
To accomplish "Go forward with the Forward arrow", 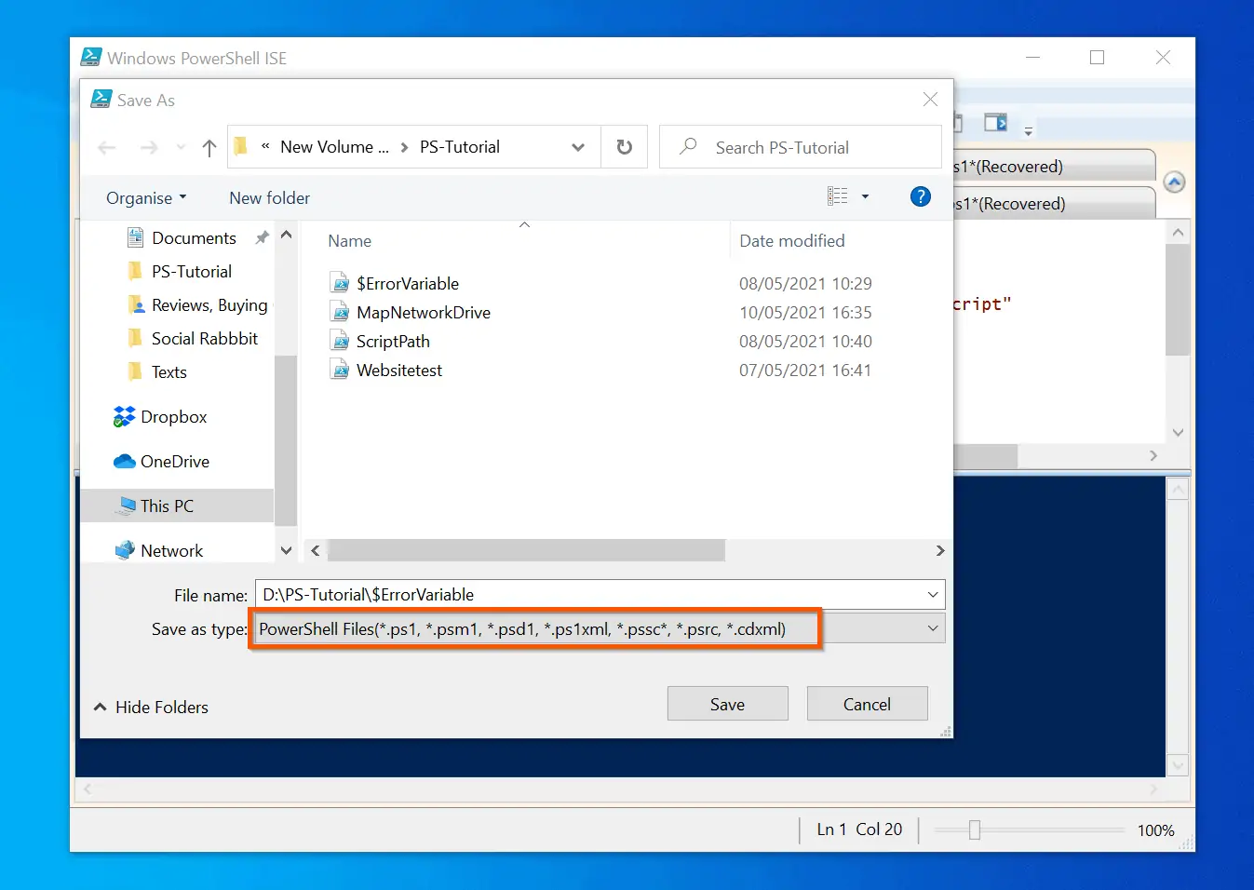I will pos(149,147).
